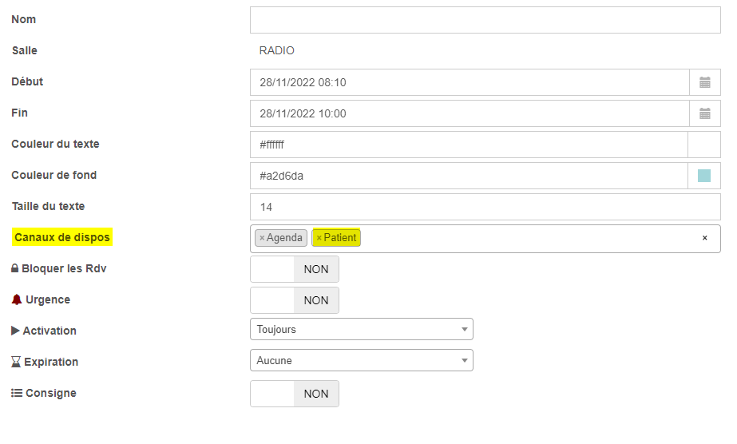Image resolution: width=737 pixels, height=444 pixels.
Task: Toggle the Consigne switch
Action: point(295,394)
